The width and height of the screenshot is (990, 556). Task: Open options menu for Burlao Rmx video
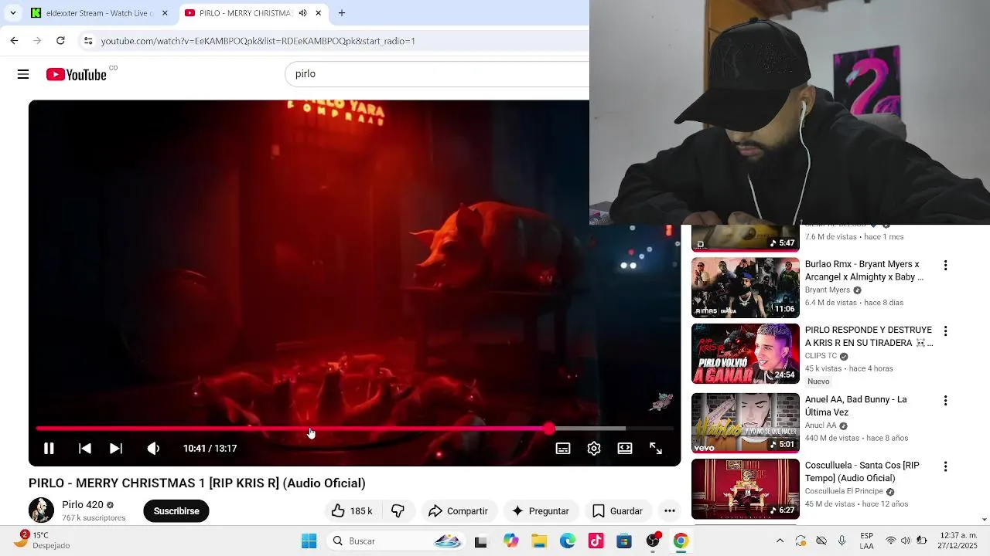pos(945,266)
